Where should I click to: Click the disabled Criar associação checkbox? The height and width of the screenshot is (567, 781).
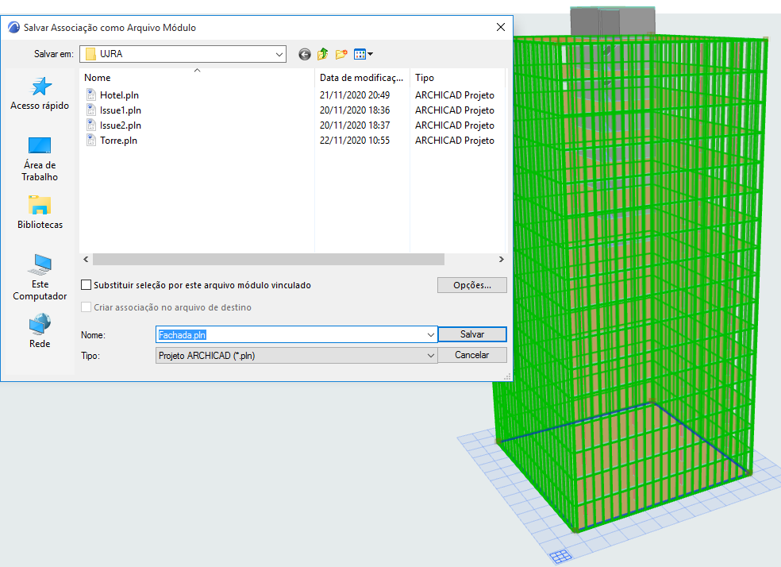pos(87,307)
